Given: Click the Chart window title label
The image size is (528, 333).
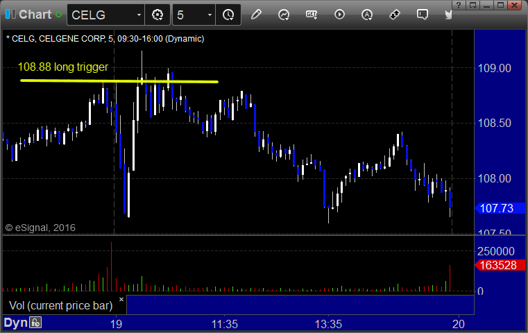Looking at the screenshot, I should point(35,14).
